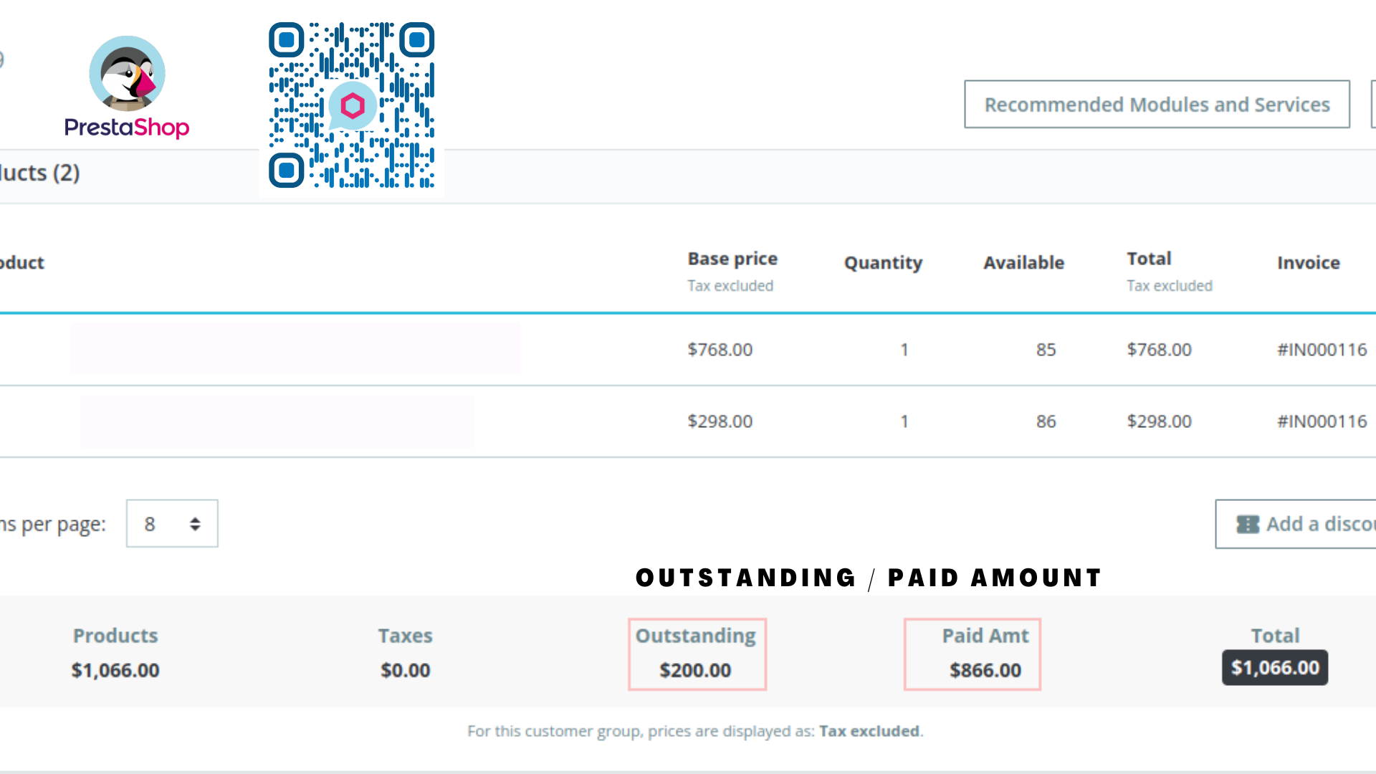The image size is (1376, 774).
Task: Click the $1,066.00 Total badge
Action: click(x=1275, y=668)
